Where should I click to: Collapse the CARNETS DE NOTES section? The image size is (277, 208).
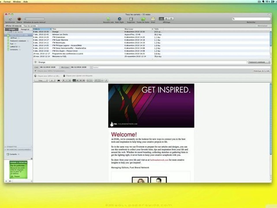pos(5,32)
